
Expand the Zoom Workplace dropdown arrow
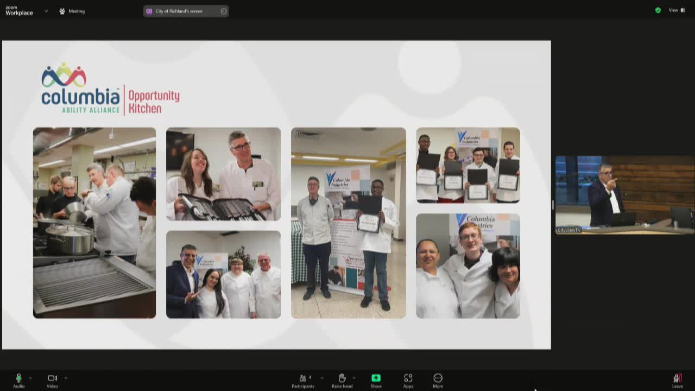[46, 11]
